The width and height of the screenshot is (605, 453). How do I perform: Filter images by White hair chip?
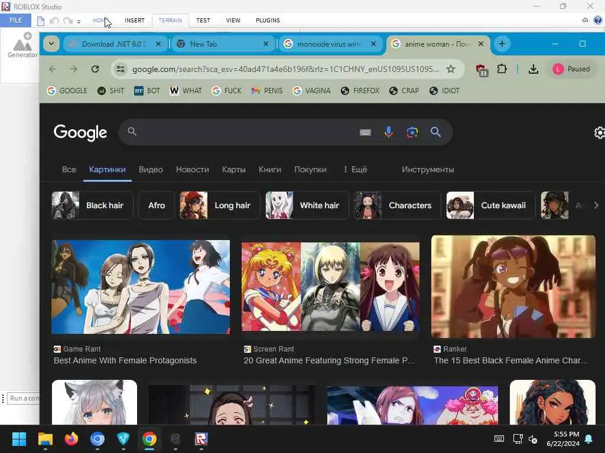pyautogui.click(x=307, y=205)
